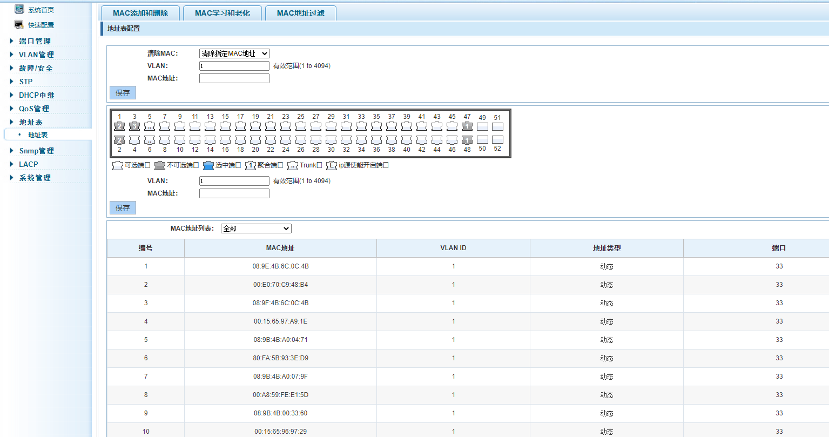Click aggregated port 47 icon
The image size is (829, 437).
[x=467, y=126]
